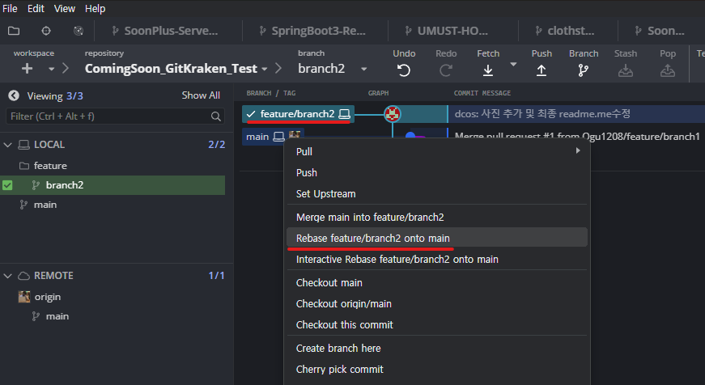Click the Redo arrow icon
This screenshot has width=705, height=385.
(445, 70)
